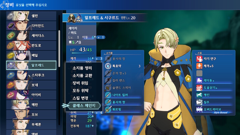The height and width of the screenshot is (135, 240).
Task: Click the empty gray skill slot
Action: (x=199, y=73)
